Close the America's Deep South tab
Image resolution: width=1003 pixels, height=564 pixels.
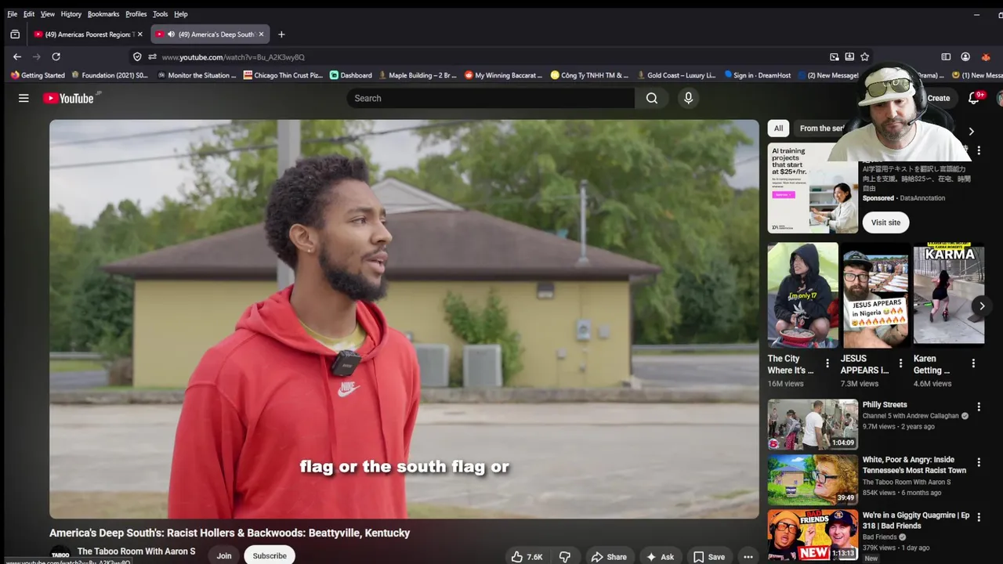coord(262,34)
